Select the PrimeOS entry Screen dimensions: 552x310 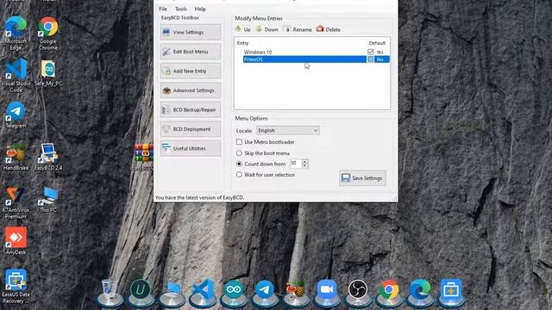tap(304, 59)
